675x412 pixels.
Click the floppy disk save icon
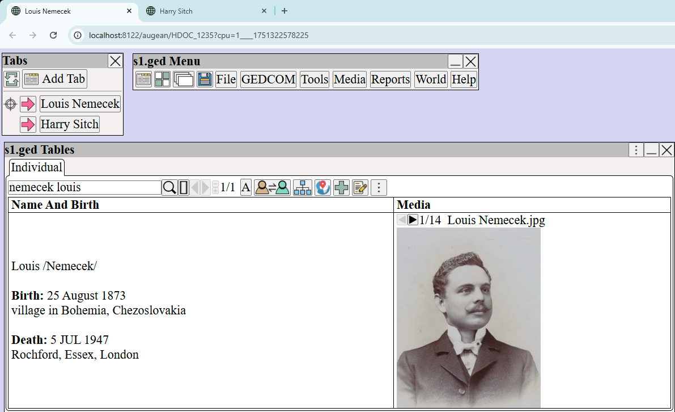205,79
